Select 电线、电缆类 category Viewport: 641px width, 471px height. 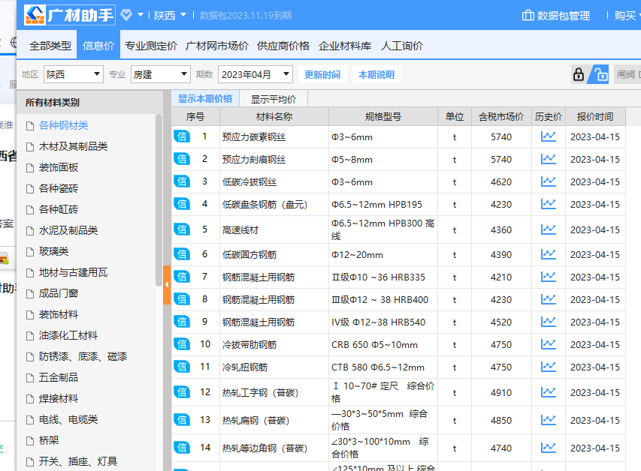pos(68,419)
